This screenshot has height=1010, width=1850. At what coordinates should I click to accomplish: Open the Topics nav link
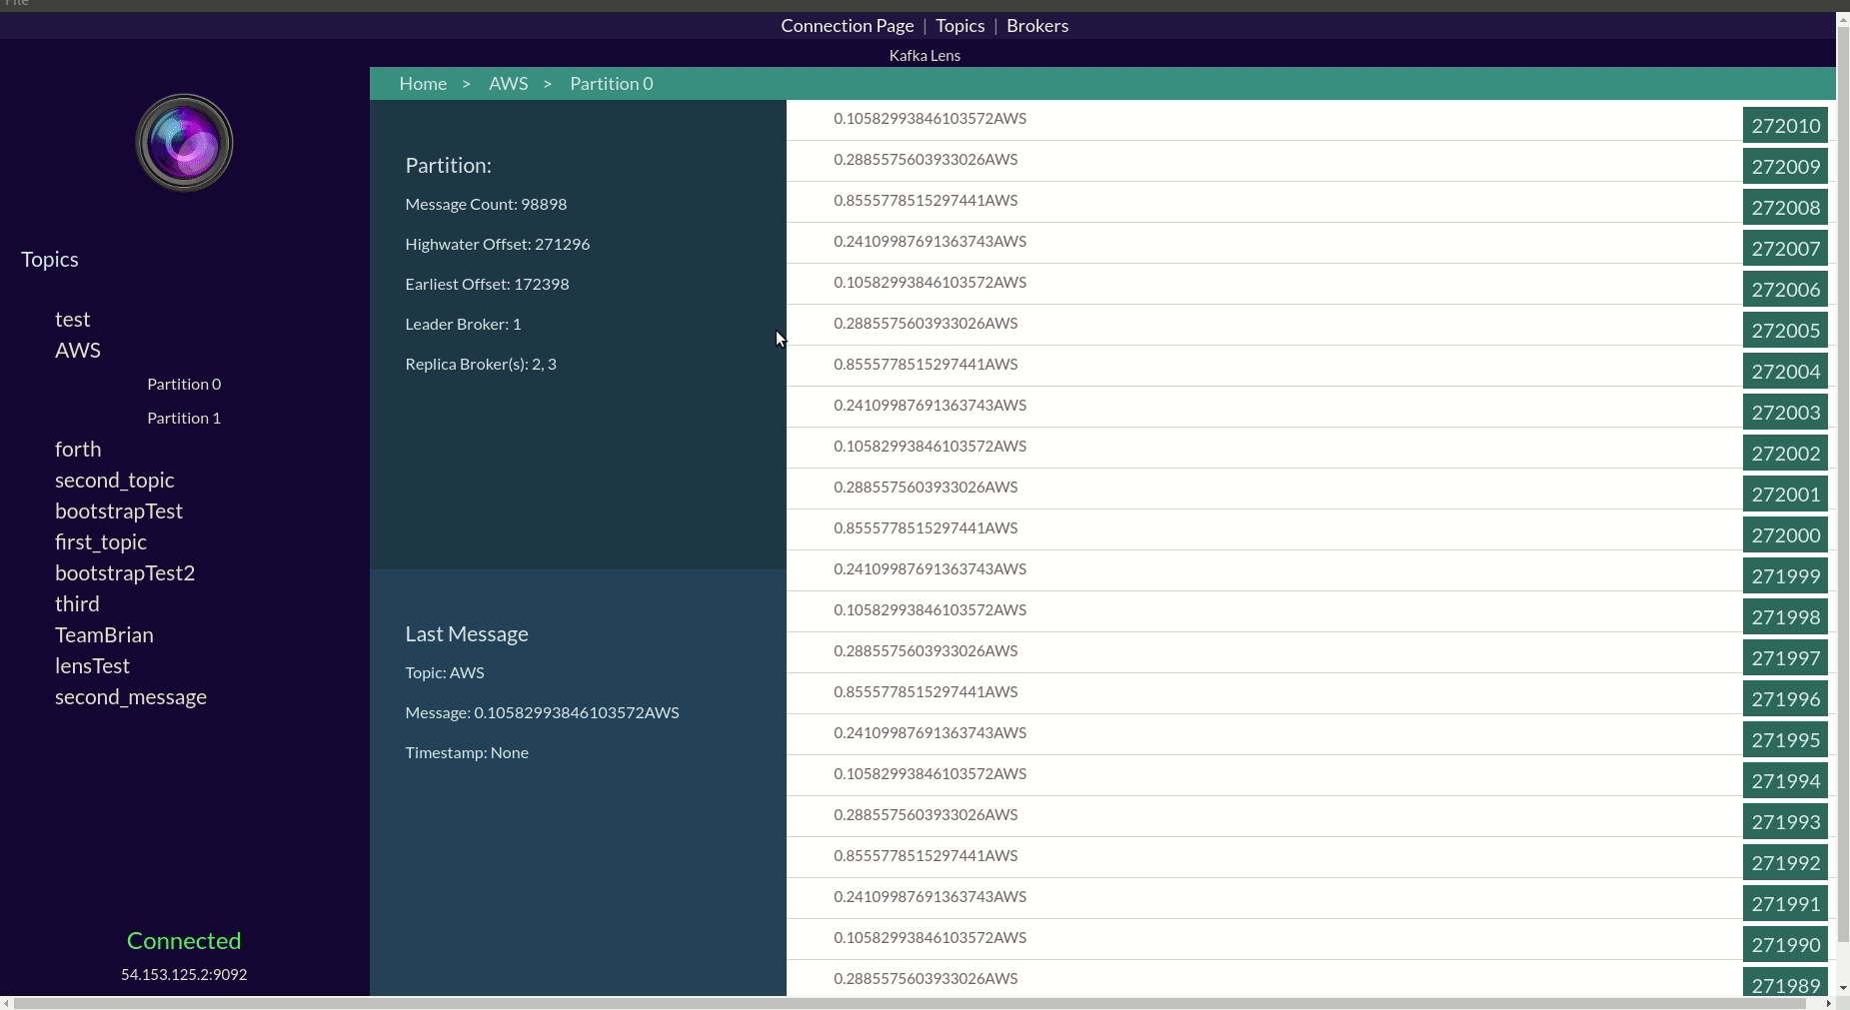(x=960, y=26)
